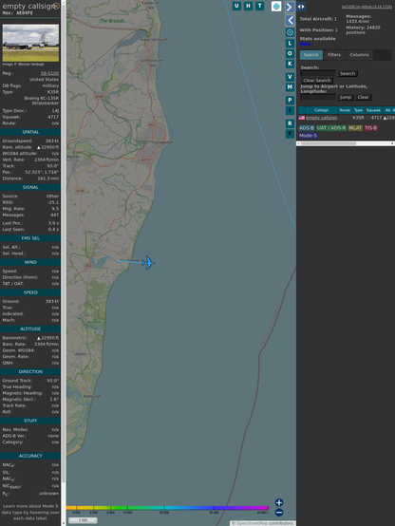Click the SPATIAL section header

[30, 132]
